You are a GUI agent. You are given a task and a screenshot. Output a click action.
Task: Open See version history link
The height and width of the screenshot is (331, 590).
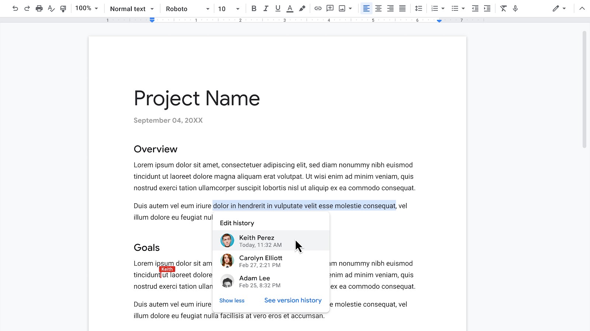tap(293, 300)
